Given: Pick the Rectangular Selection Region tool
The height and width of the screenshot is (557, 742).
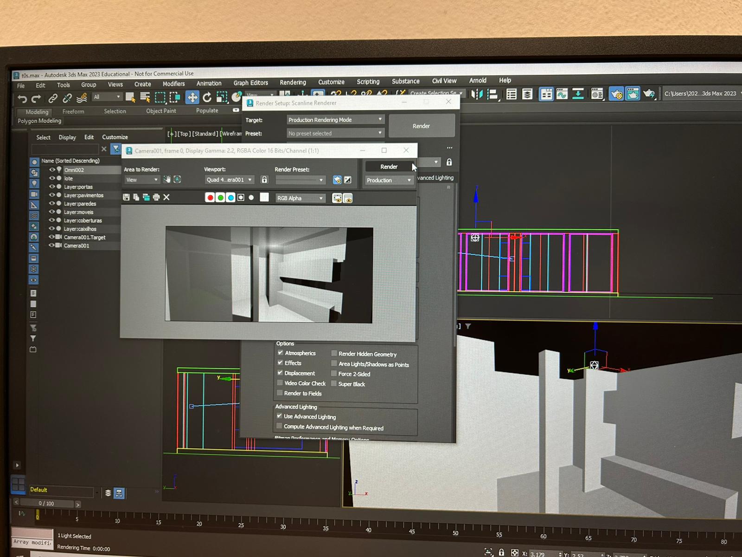Looking at the screenshot, I should [160, 97].
